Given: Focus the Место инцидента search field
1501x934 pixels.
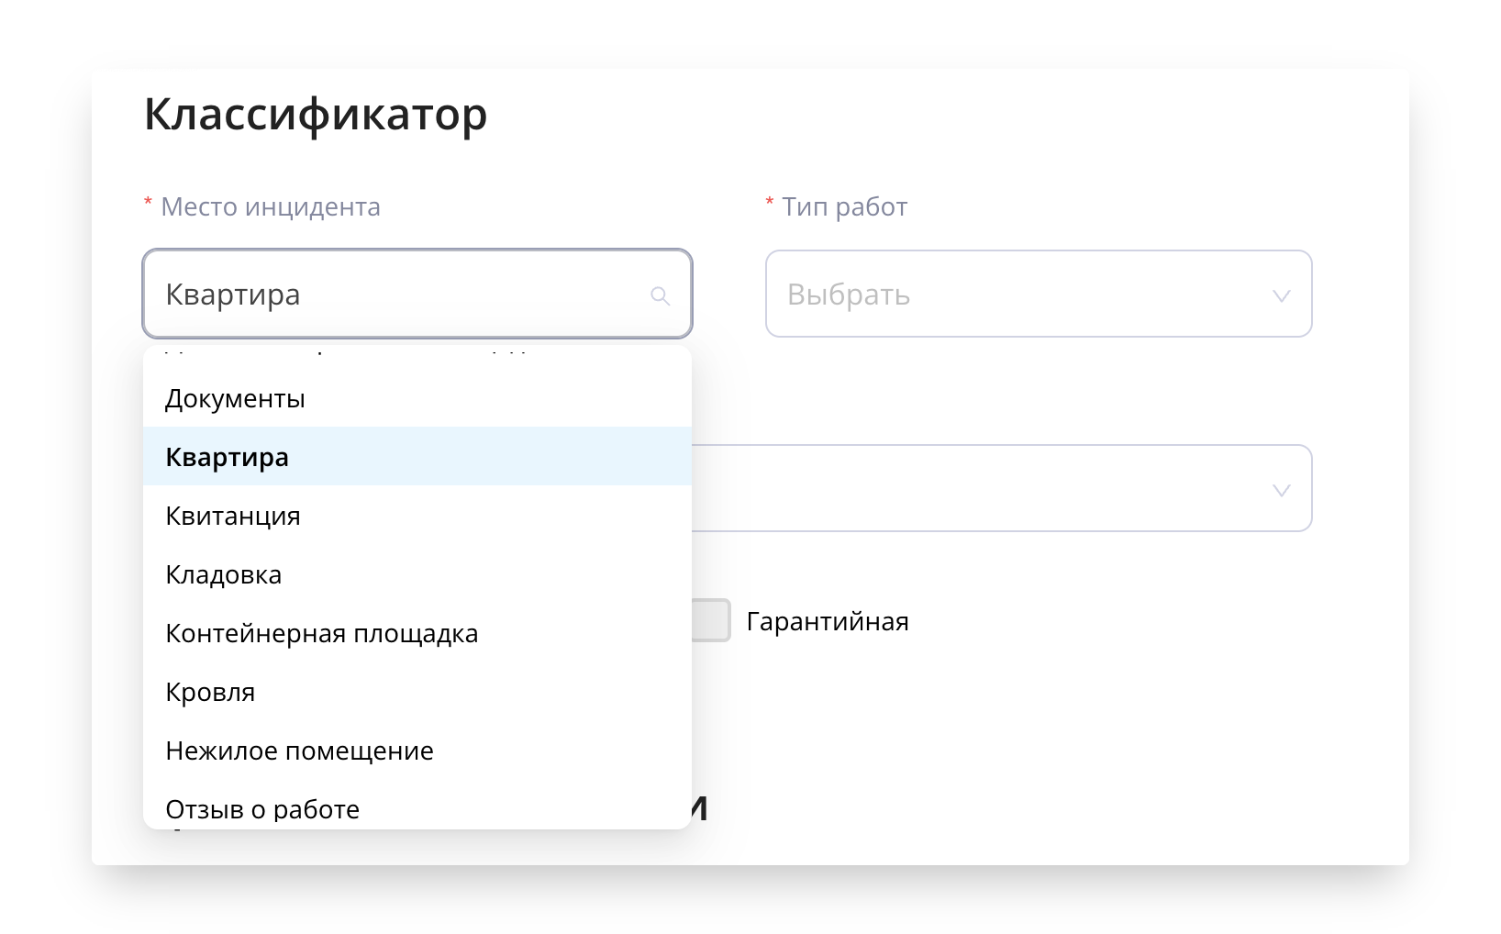Looking at the screenshot, I should 404,295.
